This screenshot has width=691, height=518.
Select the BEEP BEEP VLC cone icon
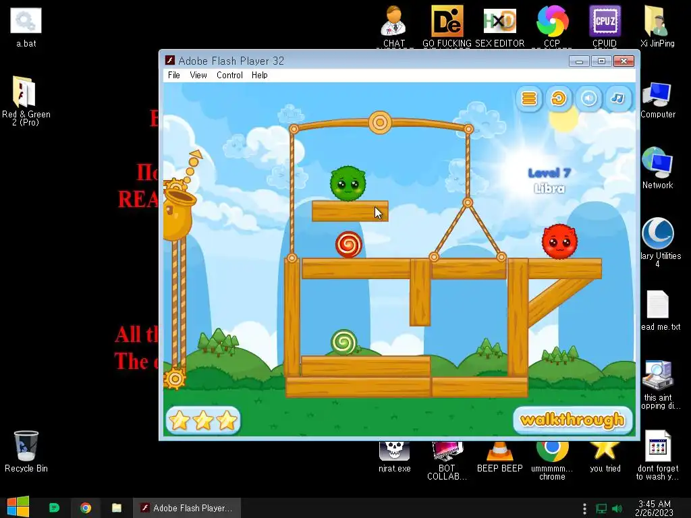coord(500,456)
